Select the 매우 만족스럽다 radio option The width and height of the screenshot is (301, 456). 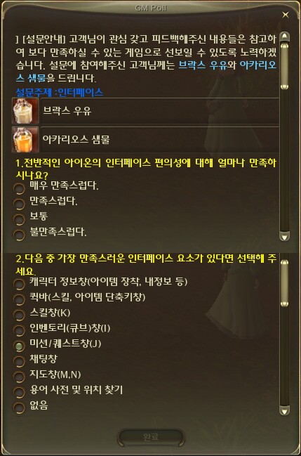19,189
